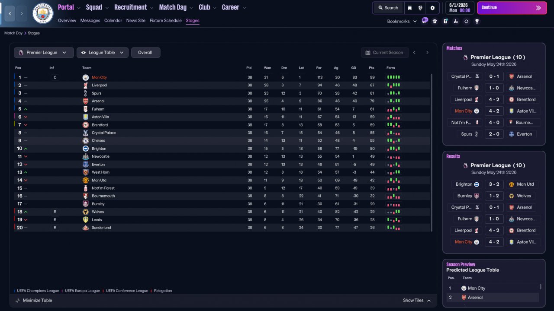Click the Spurs badge in the league table

pyautogui.click(x=85, y=93)
